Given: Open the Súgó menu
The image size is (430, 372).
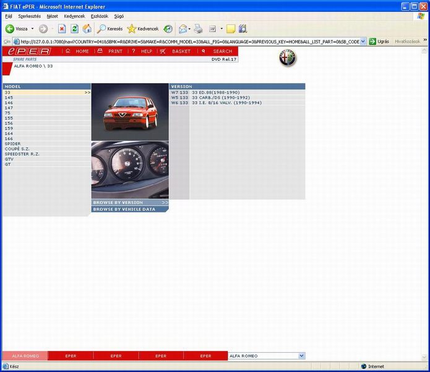Looking at the screenshot, I should click(119, 16).
